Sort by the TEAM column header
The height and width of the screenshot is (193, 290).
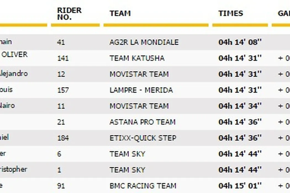pyautogui.click(x=120, y=14)
